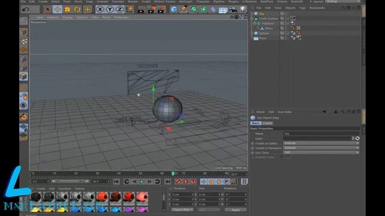Open Render Settings clapperboard gear icon
Viewport: 385px width, 216px height.
coord(162,10)
